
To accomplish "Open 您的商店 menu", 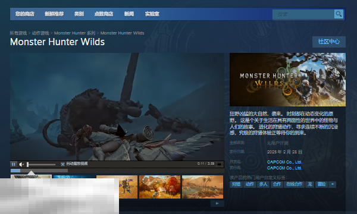I will point(25,14).
